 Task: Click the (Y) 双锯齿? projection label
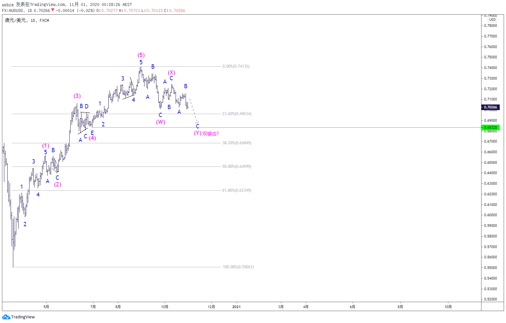pos(206,133)
